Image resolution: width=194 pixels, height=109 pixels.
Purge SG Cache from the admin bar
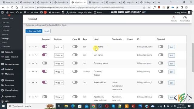85,12
